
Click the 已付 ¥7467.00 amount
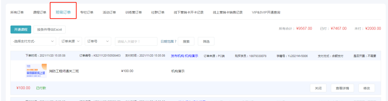tap(339, 28)
